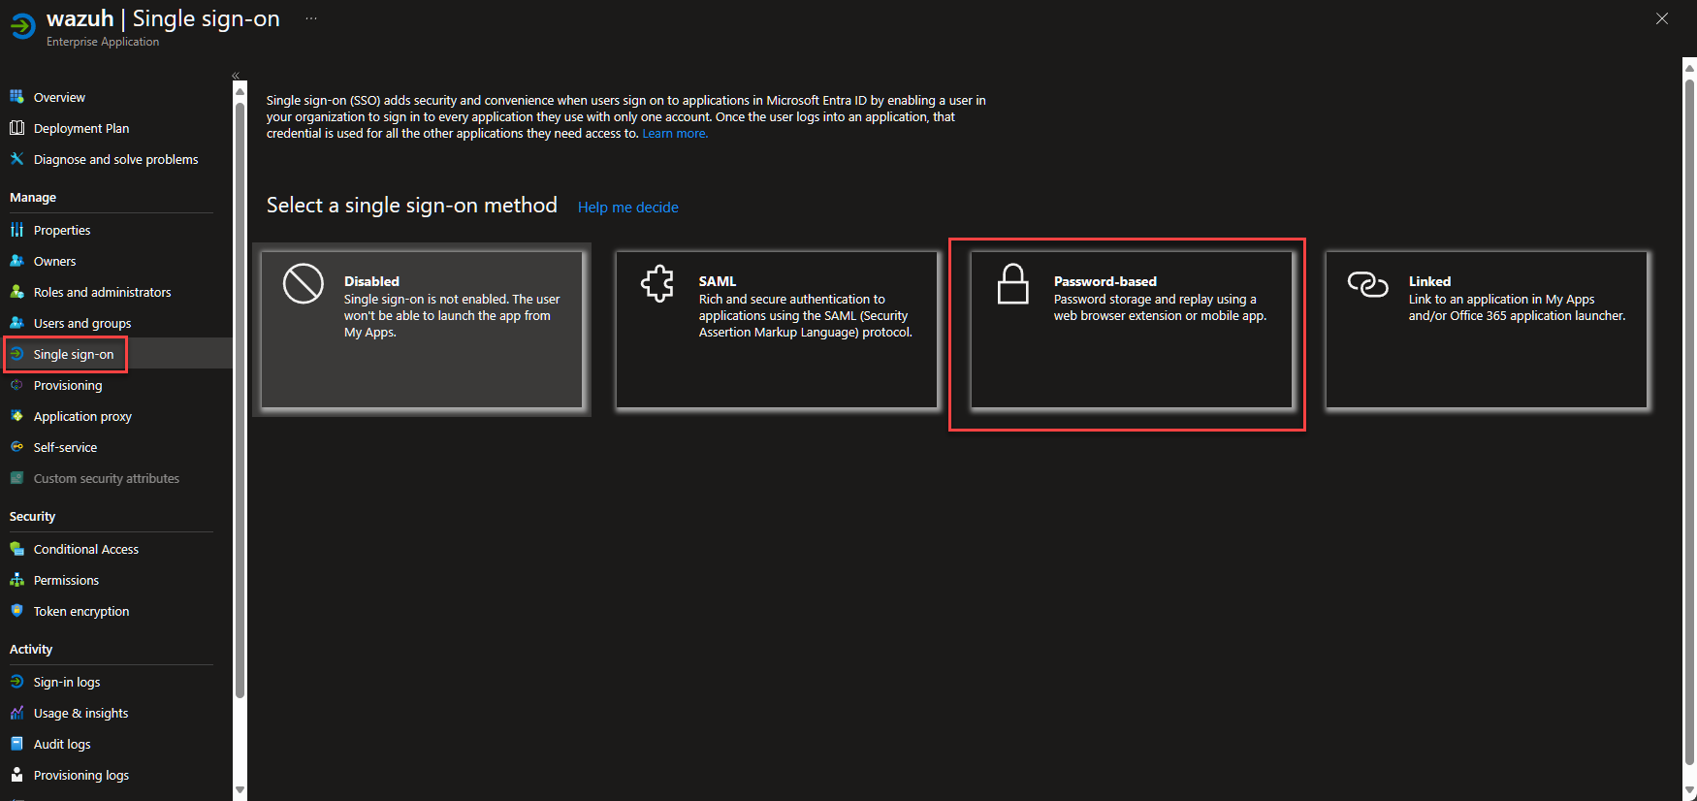
Task: Collapse the sidebar with double chevron
Action: pos(236,76)
